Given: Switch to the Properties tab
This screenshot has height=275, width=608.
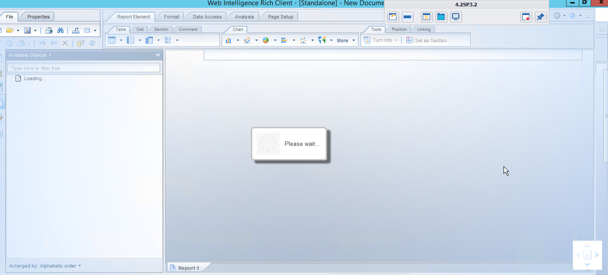Looking at the screenshot, I should (38, 17).
